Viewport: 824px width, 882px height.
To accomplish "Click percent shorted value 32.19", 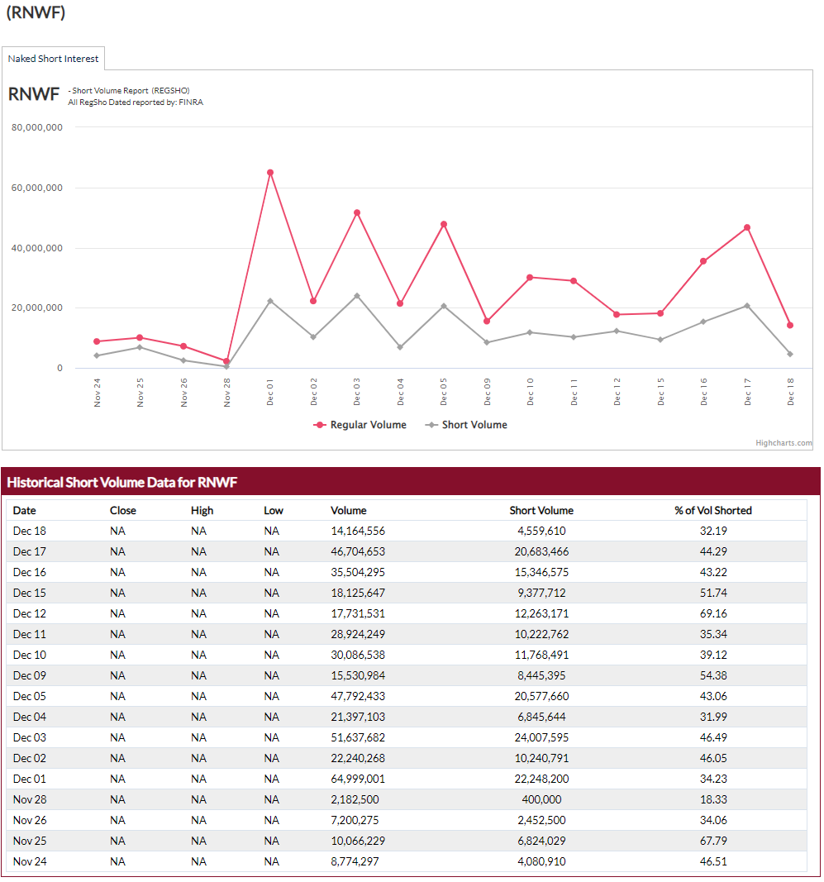I will click(713, 531).
